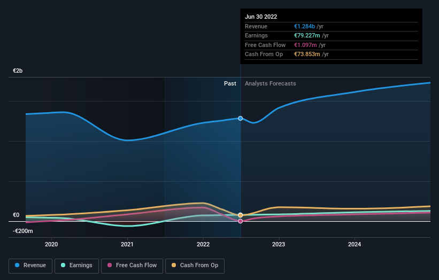Select the 2023 x-axis label
Viewport: 439px width, 280px height.
coord(279,245)
